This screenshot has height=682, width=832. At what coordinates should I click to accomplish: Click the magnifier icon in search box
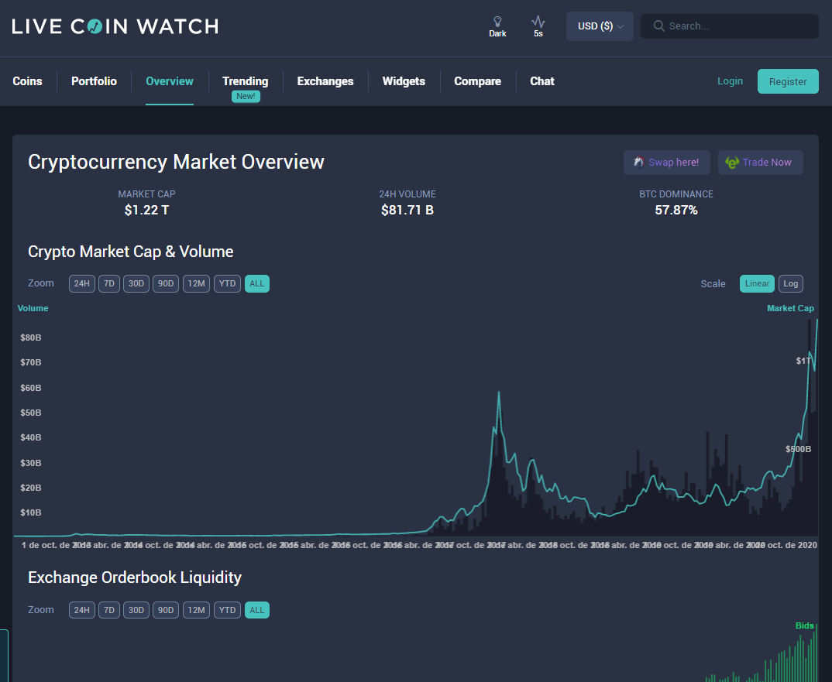click(x=658, y=26)
